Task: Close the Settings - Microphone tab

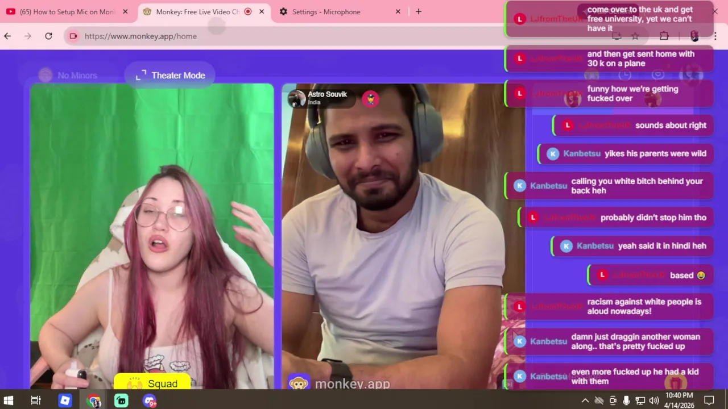Action: tap(398, 11)
